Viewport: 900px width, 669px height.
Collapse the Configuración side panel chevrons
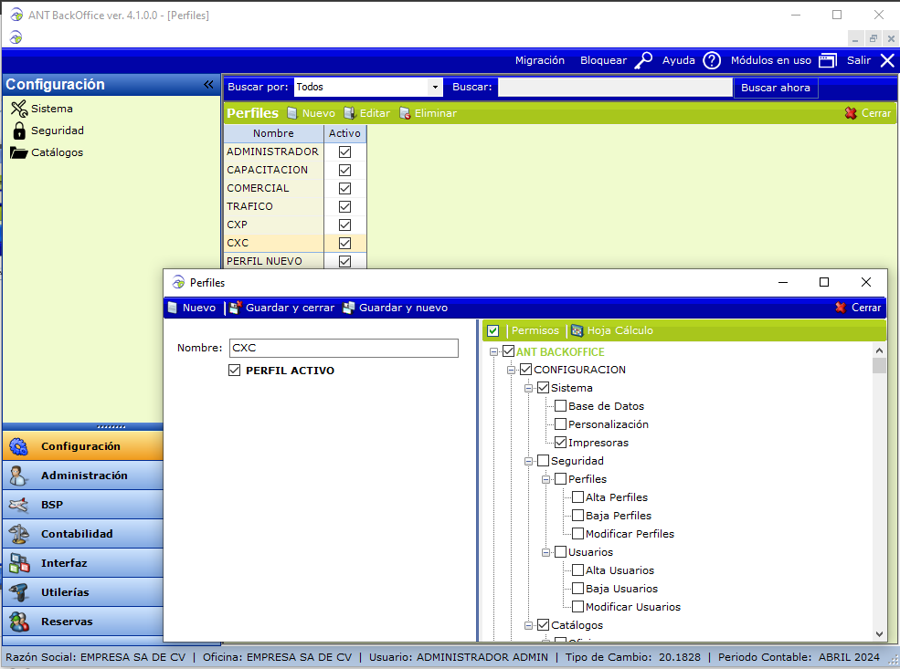(x=208, y=84)
